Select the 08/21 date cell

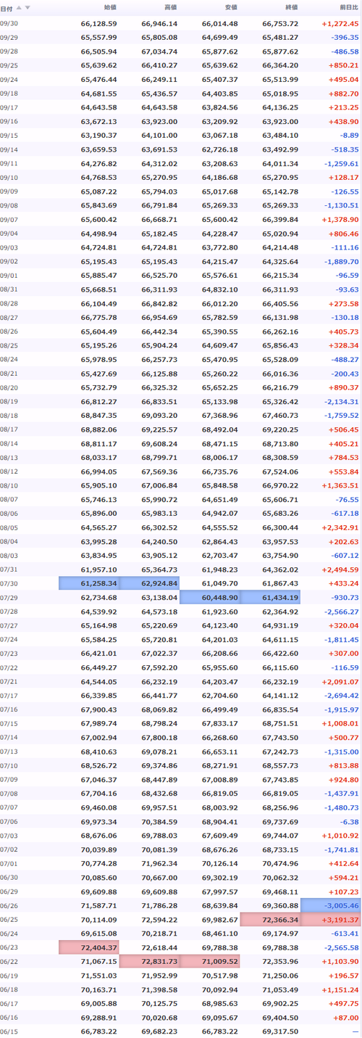click(9, 373)
